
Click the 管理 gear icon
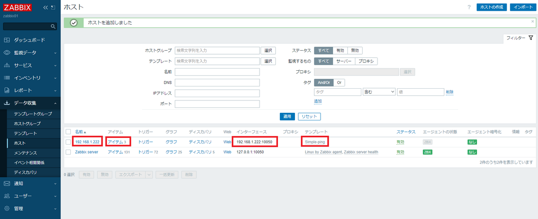pos(7,208)
